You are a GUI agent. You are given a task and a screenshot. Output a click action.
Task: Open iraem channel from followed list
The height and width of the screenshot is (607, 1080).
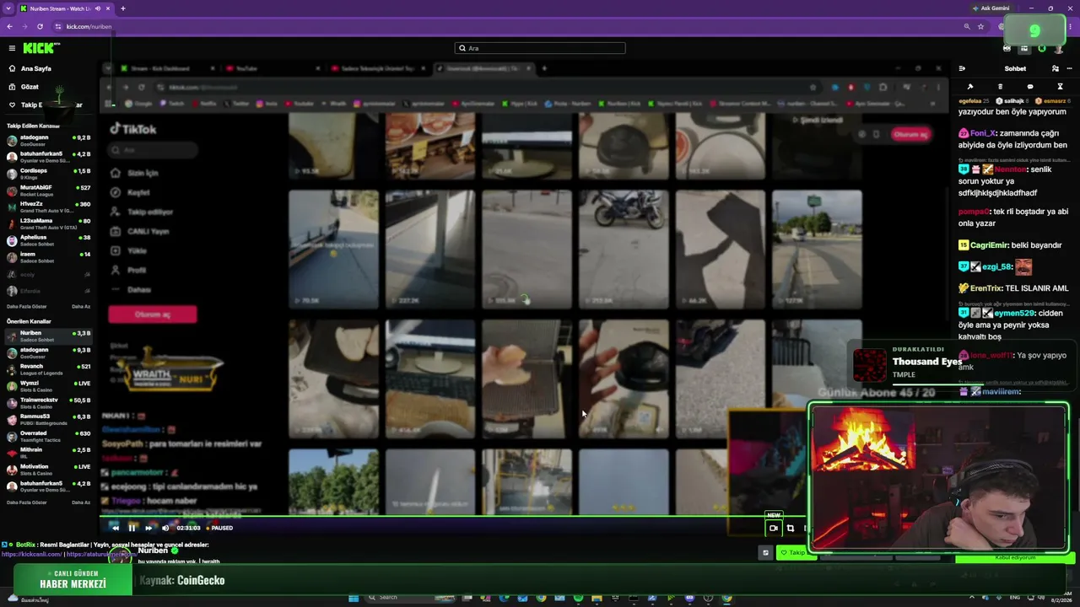(x=48, y=257)
